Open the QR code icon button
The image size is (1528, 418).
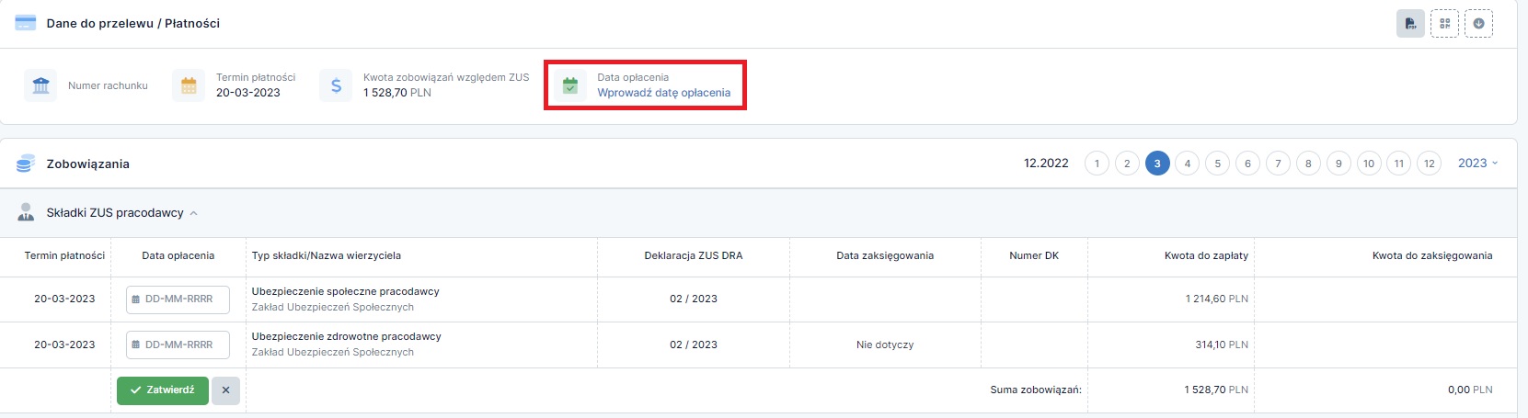coord(1444,23)
